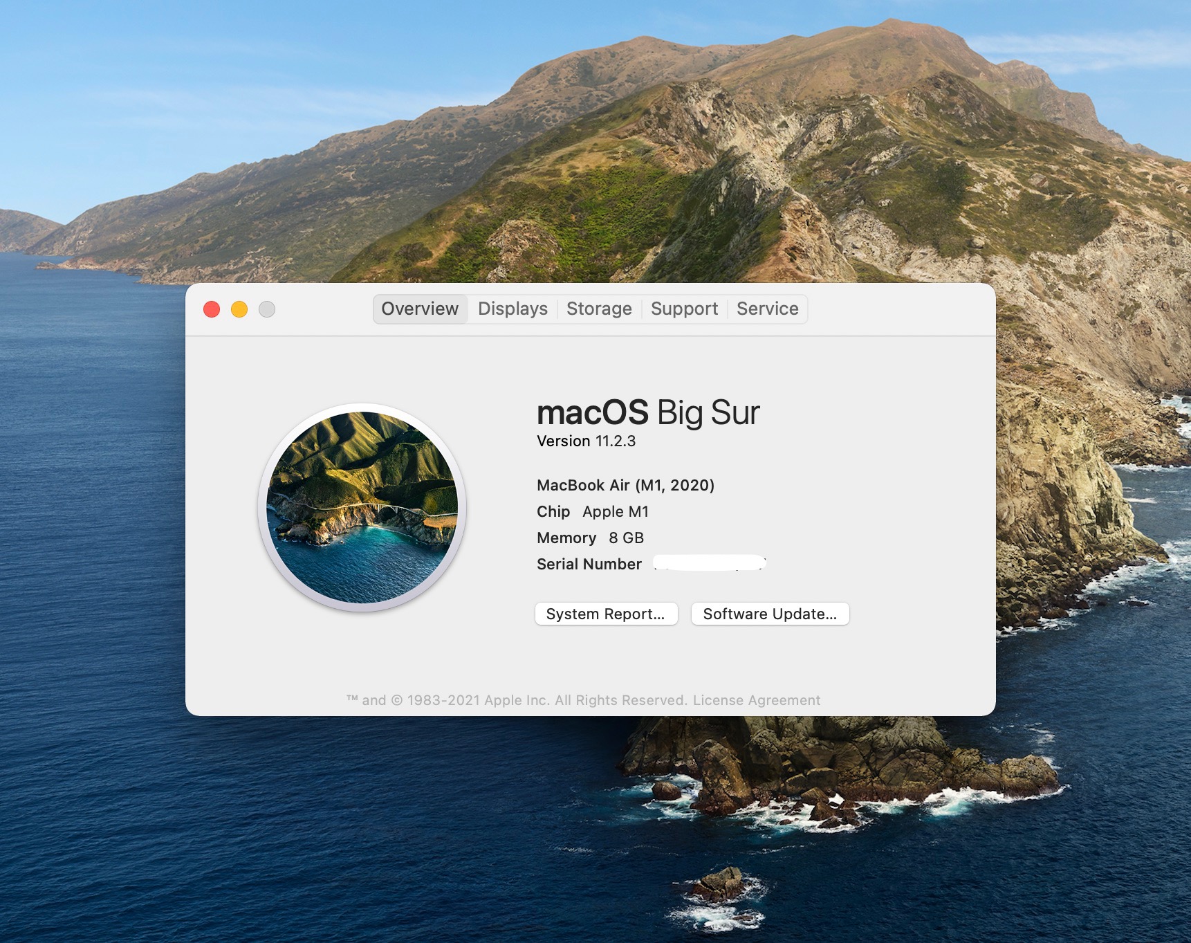Screen dimensions: 1191x943
Task: Switch to the Overview tab
Action: pos(420,309)
